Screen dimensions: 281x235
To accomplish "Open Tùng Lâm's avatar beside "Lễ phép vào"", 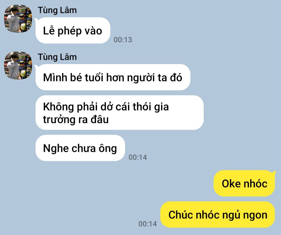I will point(18,19).
